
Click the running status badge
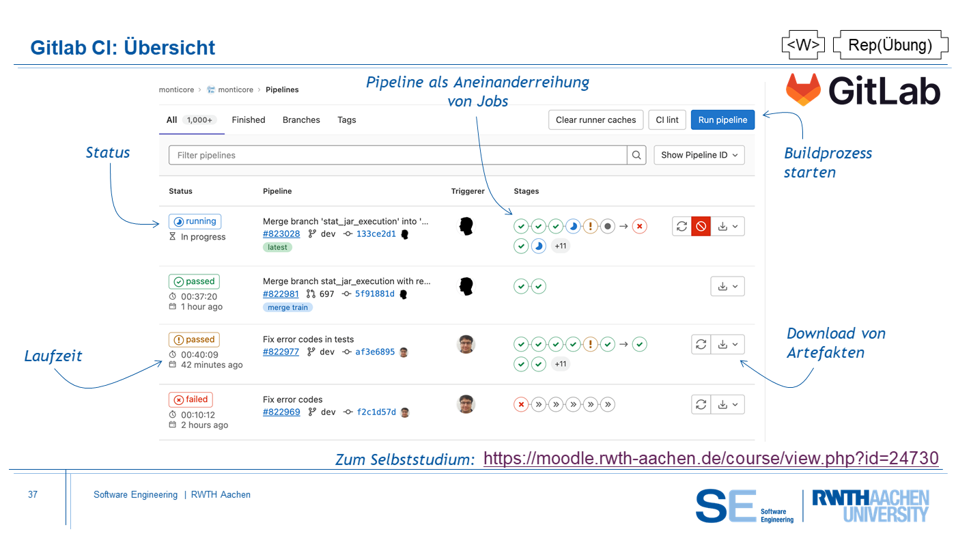point(195,221)
